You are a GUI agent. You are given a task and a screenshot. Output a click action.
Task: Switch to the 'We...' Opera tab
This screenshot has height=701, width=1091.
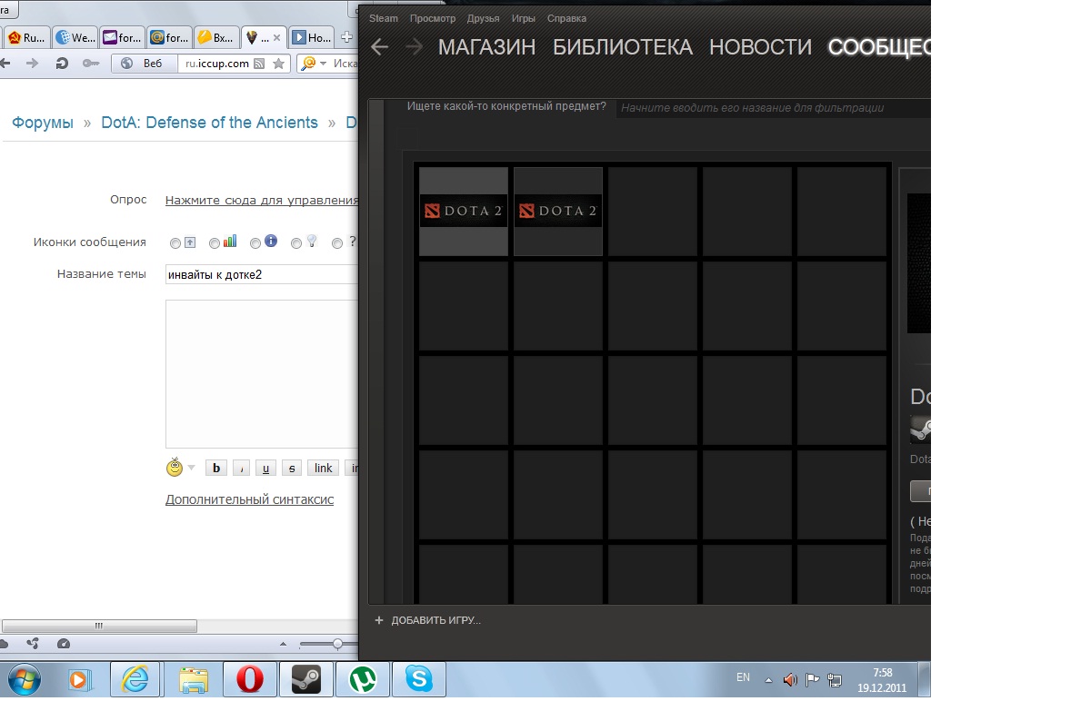coord(75,37)
